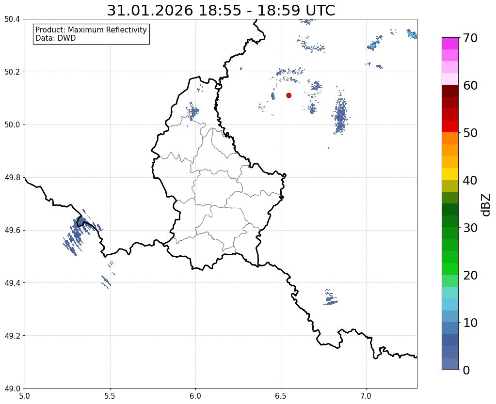Click the gray-blue 0 dBZ color band
The image size is (496, 404).
point(450,363)
